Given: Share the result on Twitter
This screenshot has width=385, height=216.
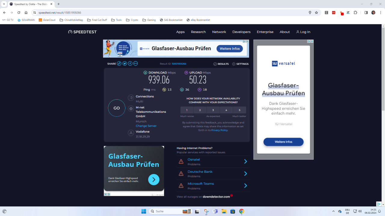Looking at the screenshot, I should click(125, 64).
